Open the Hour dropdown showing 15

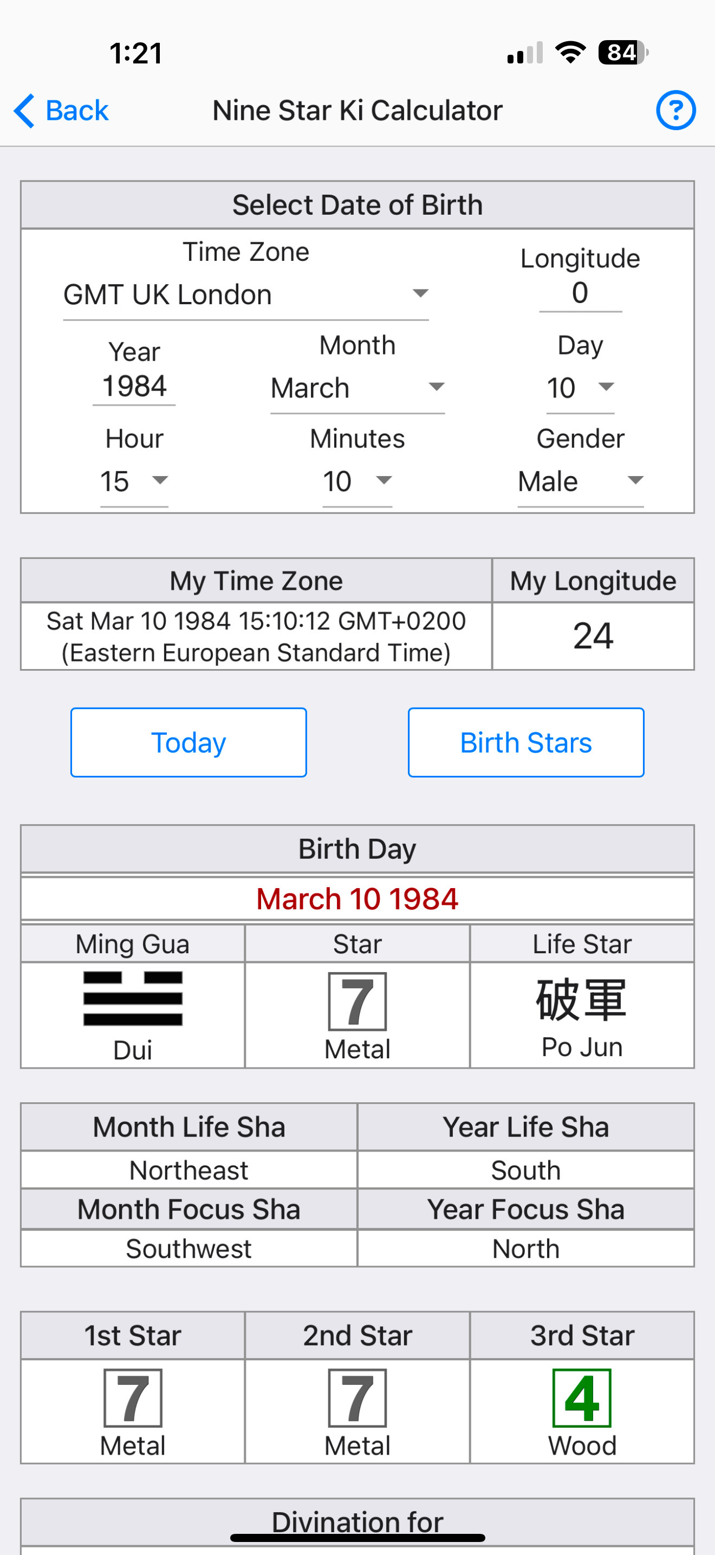pos(134,481)
